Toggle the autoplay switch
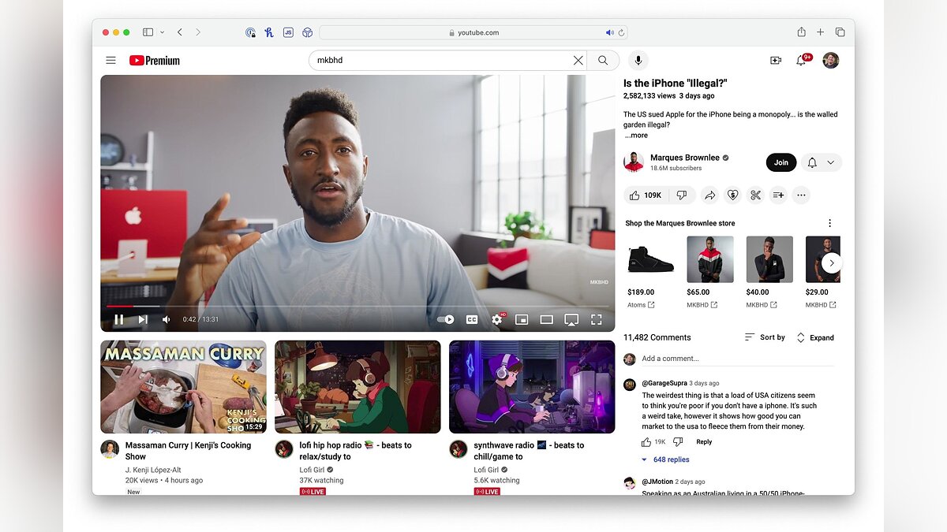The width and height of the screenshot is (947, 532). pos(446,319)
